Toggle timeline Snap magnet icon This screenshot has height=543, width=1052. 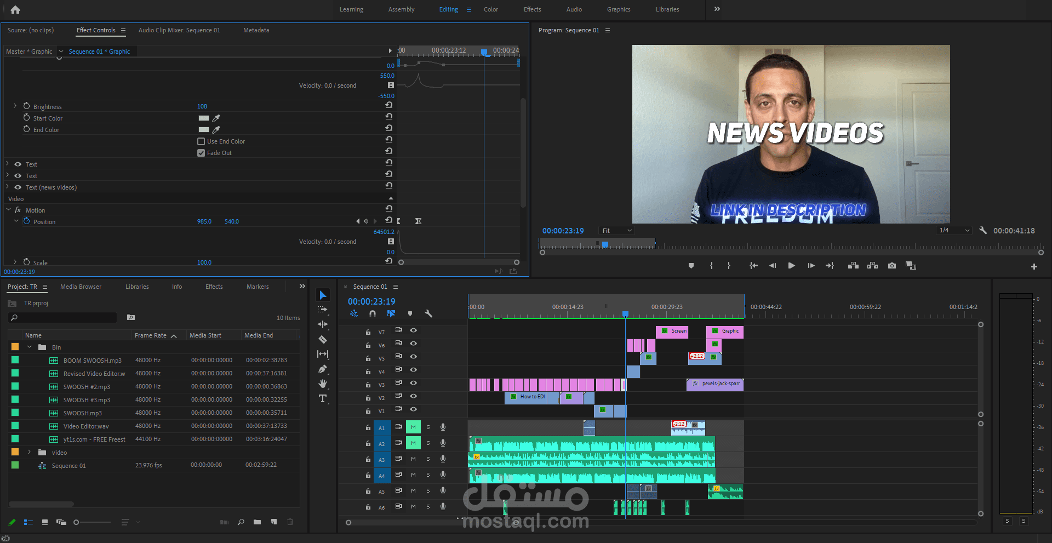[x=373, y=313]
